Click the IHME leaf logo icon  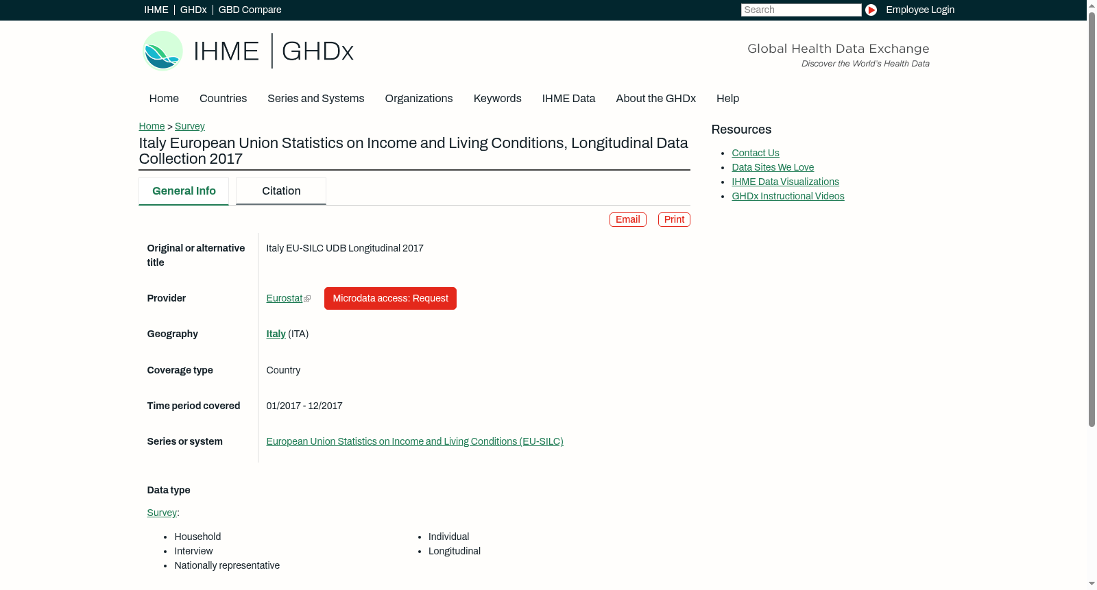click(x=162, y=51)
